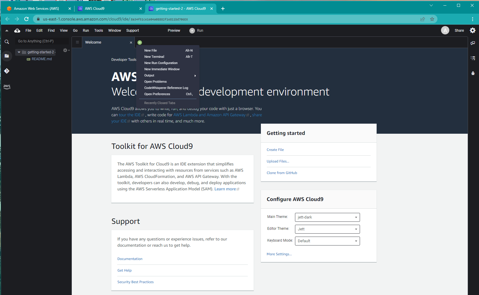479x295 pixels.
Task: Collapse the getting-started-2 folder tree
Action: [x=19, y=52]
